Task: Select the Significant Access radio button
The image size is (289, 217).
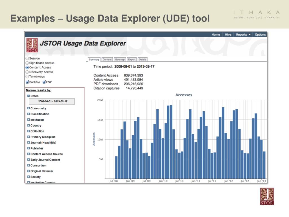Action: point(27,63)
